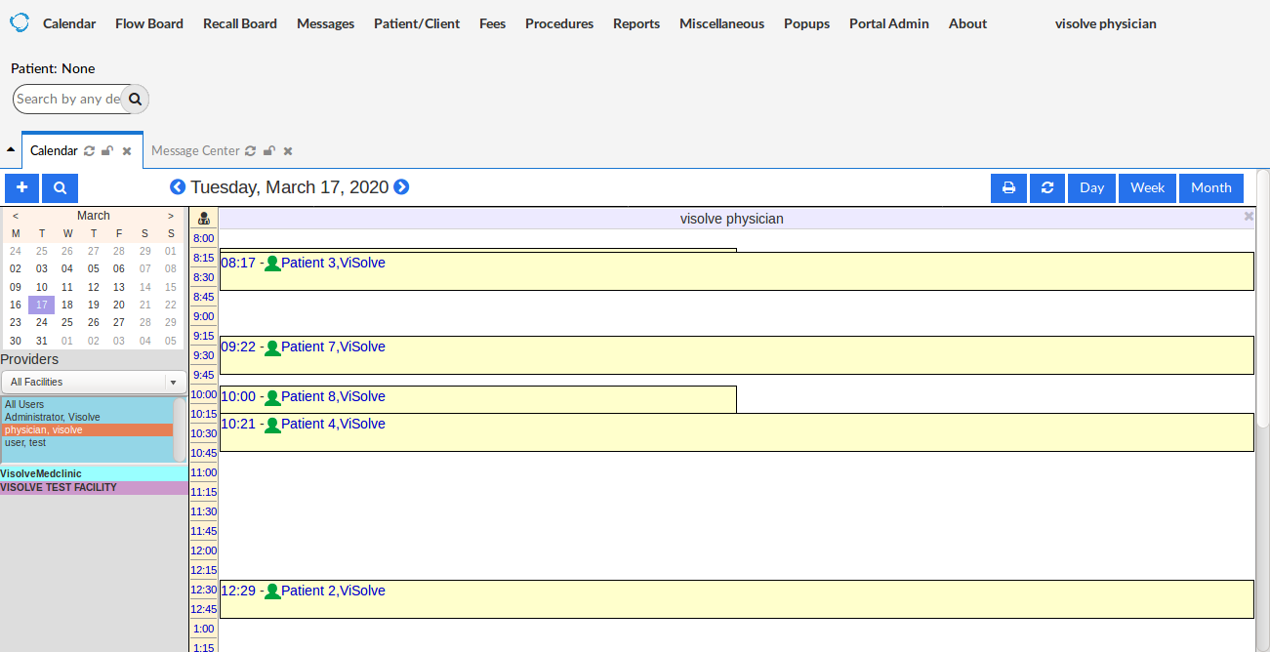Close the Calendar tab
1270x652 pixels.
click(127, 151)
